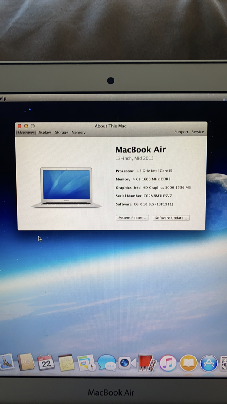227x404 pixels.
Task: Open System Preferences at the Dock edge
Action: point(224,363)
